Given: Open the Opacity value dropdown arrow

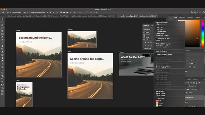Looking at the screenshot, I should tap(199, 86).
